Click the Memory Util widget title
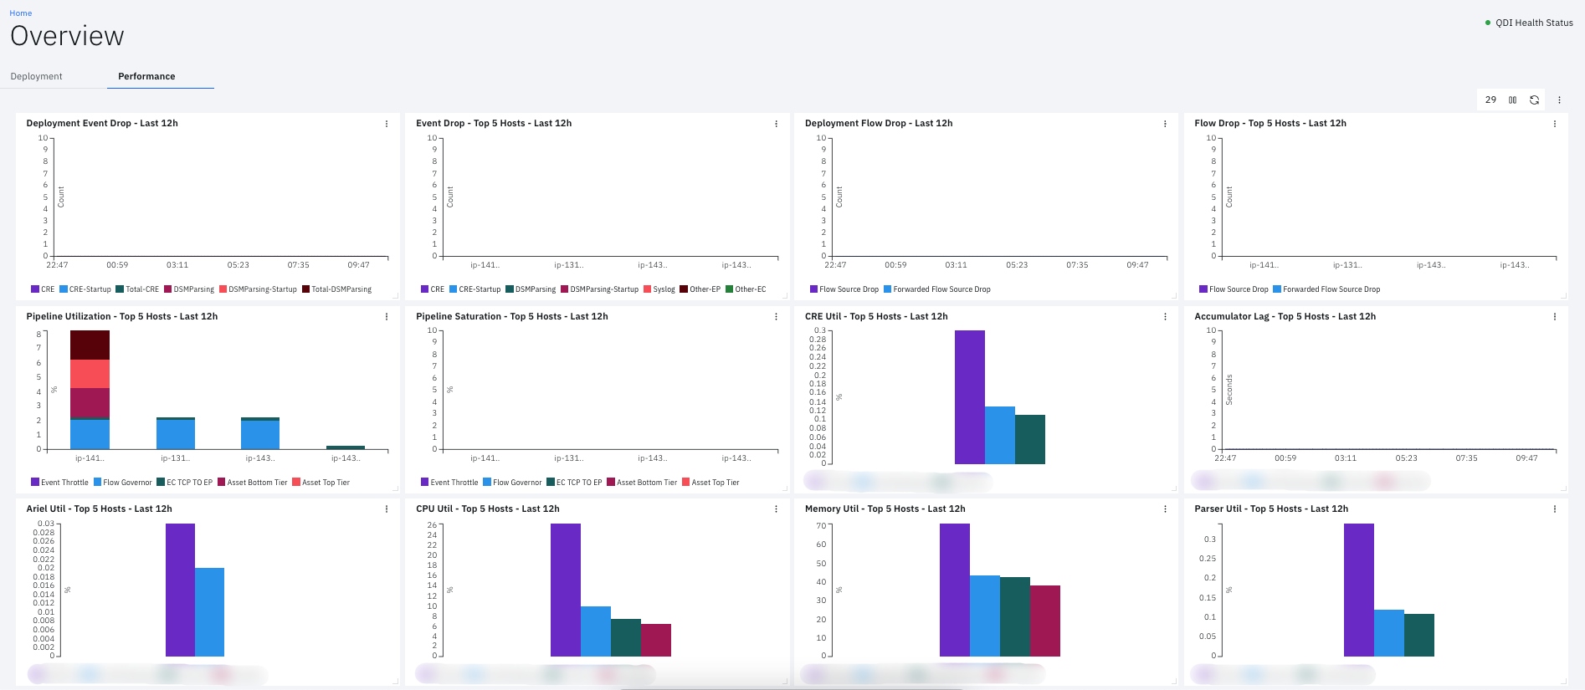 (x=885, y=509)
